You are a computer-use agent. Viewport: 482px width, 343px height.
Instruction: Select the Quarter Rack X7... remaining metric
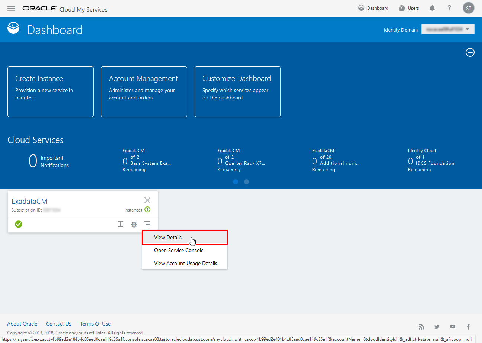241,160
